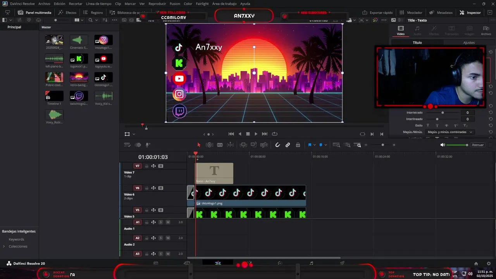Toggle timeline snapping magnet icon

(277, 145)
